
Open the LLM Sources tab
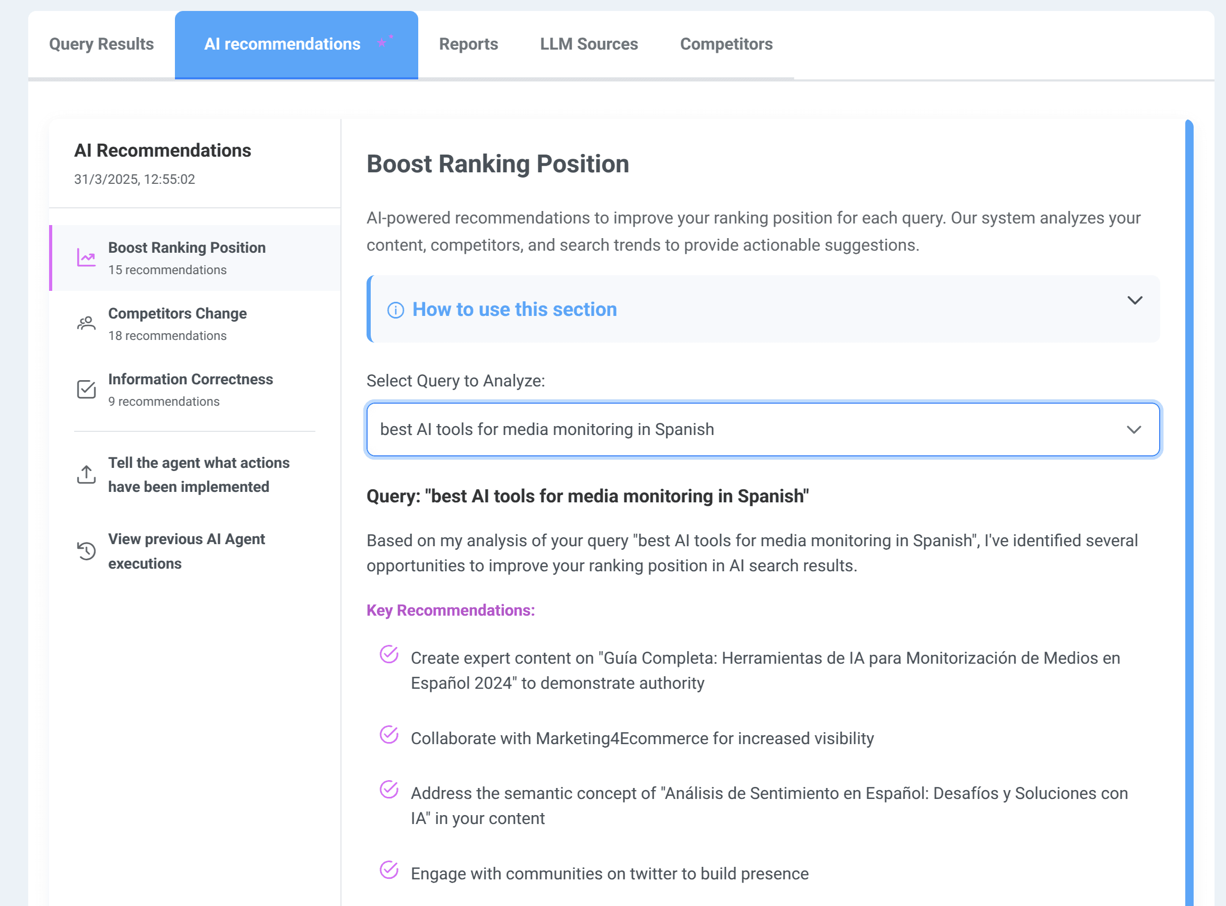[589, 44]
